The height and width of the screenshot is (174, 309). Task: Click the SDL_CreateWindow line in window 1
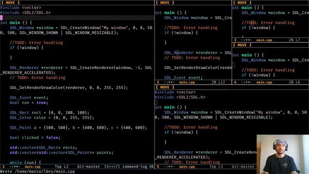(x=76, y=30)
